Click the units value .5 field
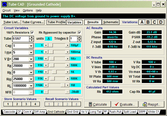 click(x=49, y=39)
